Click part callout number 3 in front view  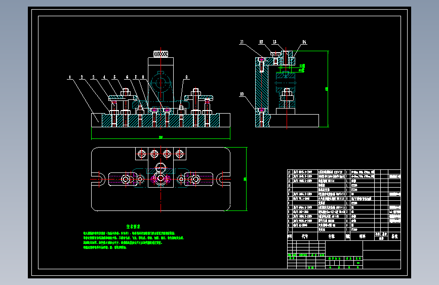94,77
